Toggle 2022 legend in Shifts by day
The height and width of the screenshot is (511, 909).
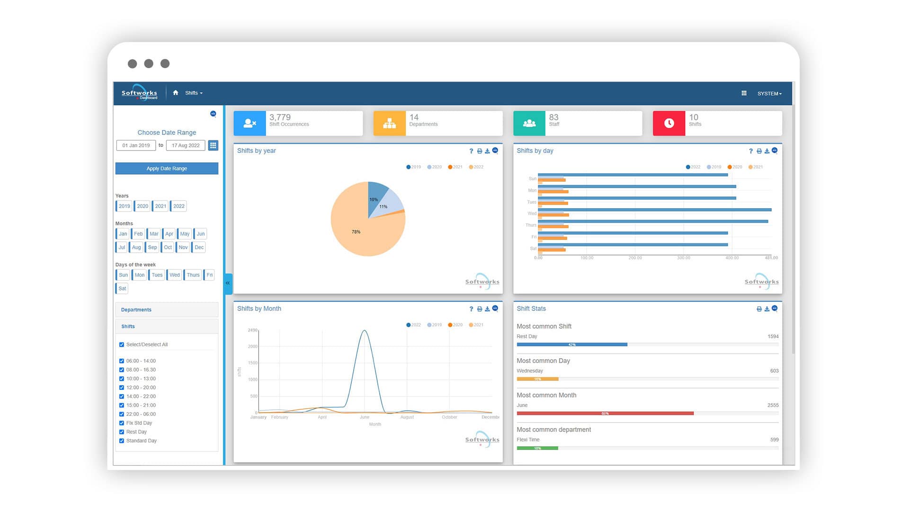pyautogui.click(x=693, y=167)
